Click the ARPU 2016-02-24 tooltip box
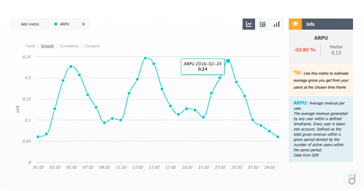Screen dimensions: 364x191 (x=203, y=66)
